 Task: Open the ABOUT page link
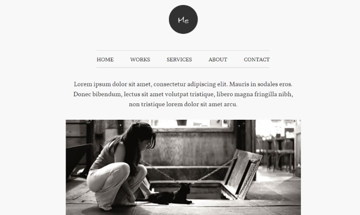pos(218,59)
